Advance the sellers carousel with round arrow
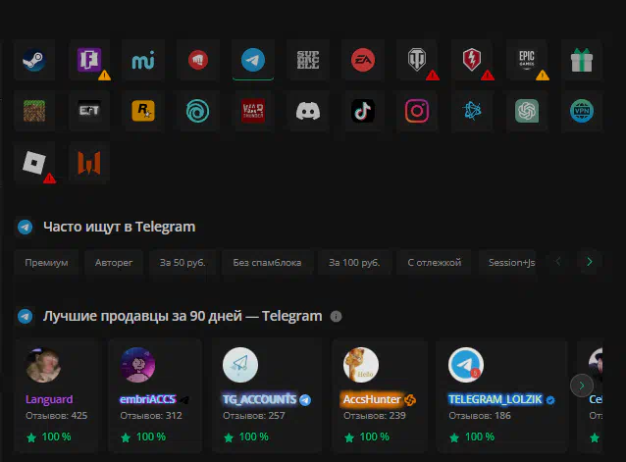 (582, 385)
